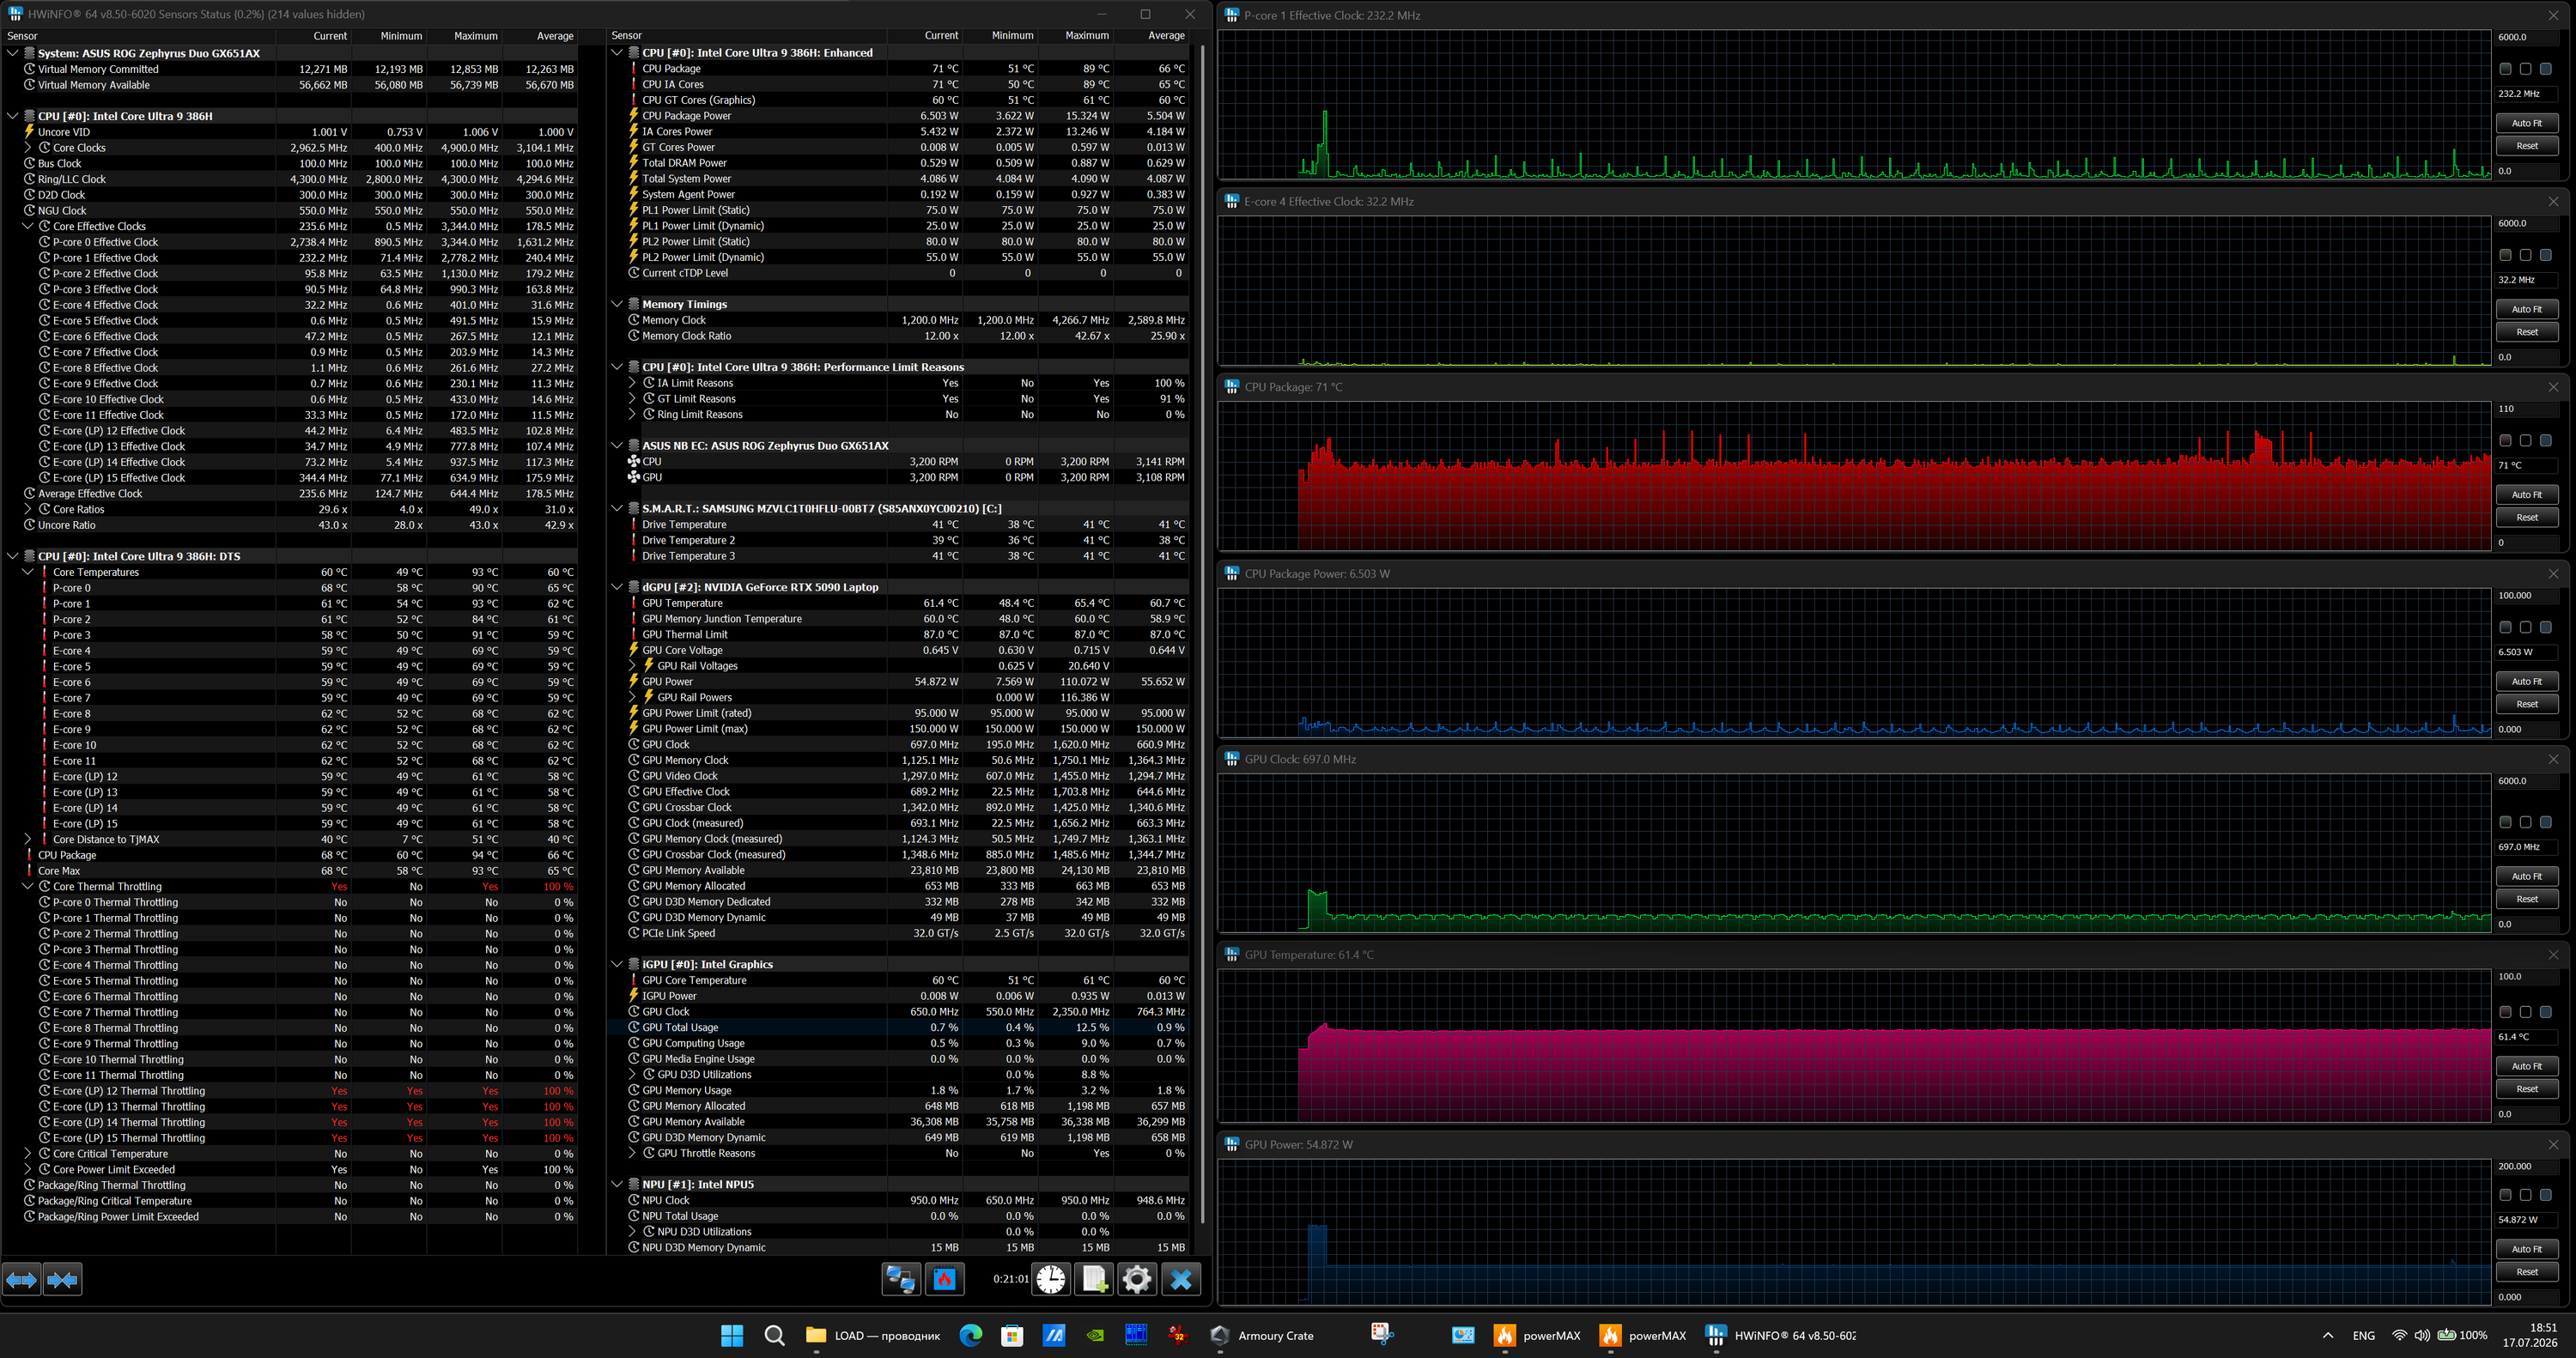
Task: Click the expand-columns double arrow icon in HWiNFO
Action: (x=21, y=1279)
